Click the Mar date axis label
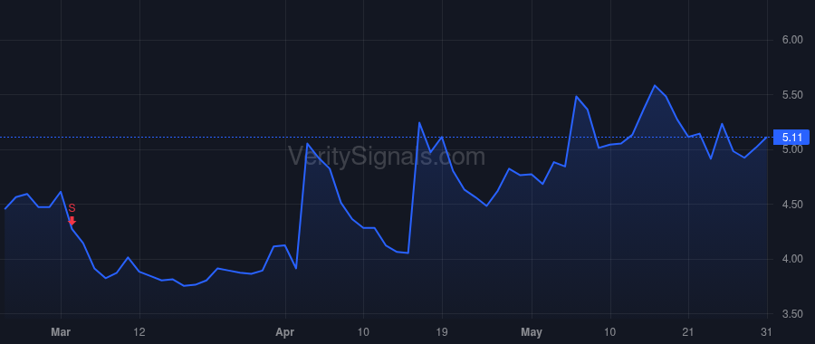 pos(61,332)
